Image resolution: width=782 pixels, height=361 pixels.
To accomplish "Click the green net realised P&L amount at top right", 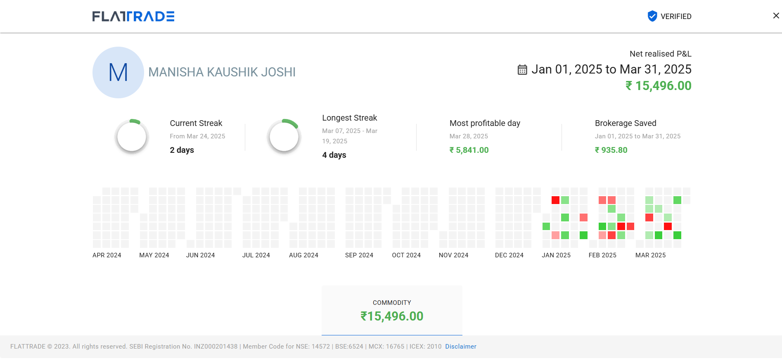I will coord(658,86).
